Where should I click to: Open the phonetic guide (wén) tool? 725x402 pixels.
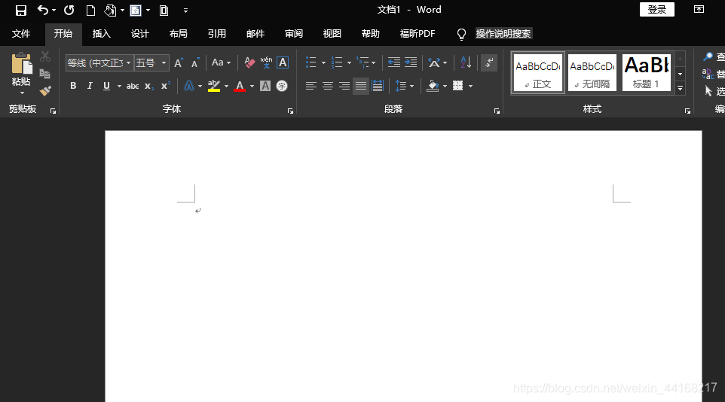[x=266, y=62]
